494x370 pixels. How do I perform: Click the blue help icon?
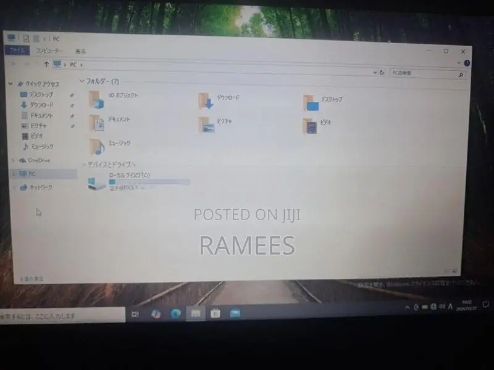tap(467, 64)
